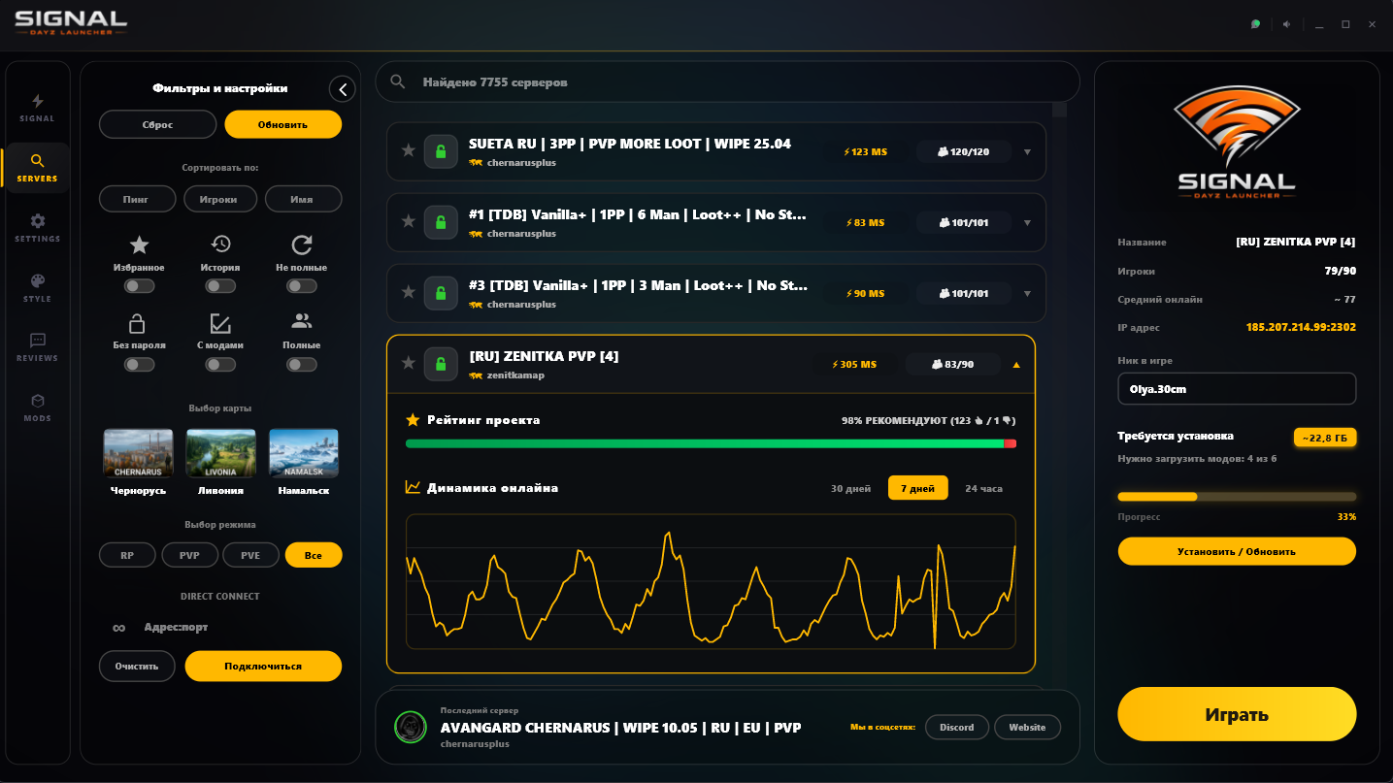
Task: Sort servers by Игроки
Action: pyautogui.click(x=220, y=199)
